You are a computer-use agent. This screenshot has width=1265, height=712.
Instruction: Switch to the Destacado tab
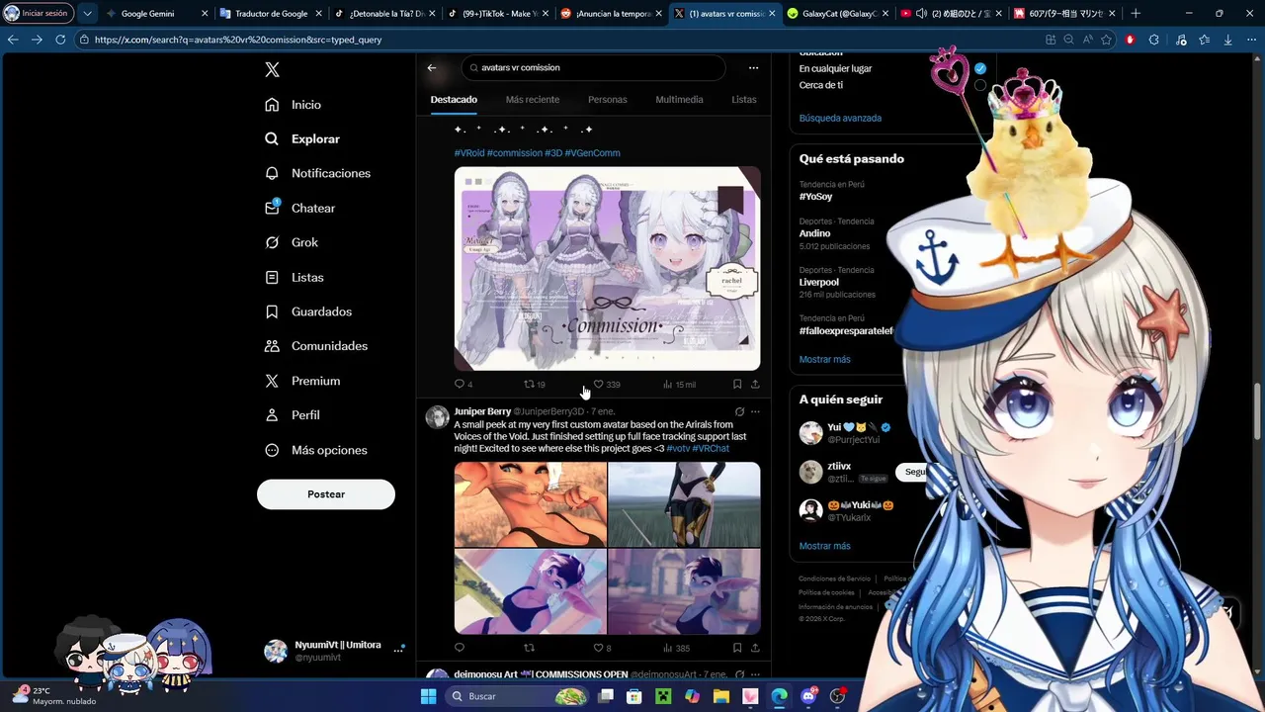(x=454, y=100)
